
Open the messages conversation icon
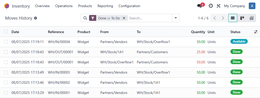click(200, 6)
